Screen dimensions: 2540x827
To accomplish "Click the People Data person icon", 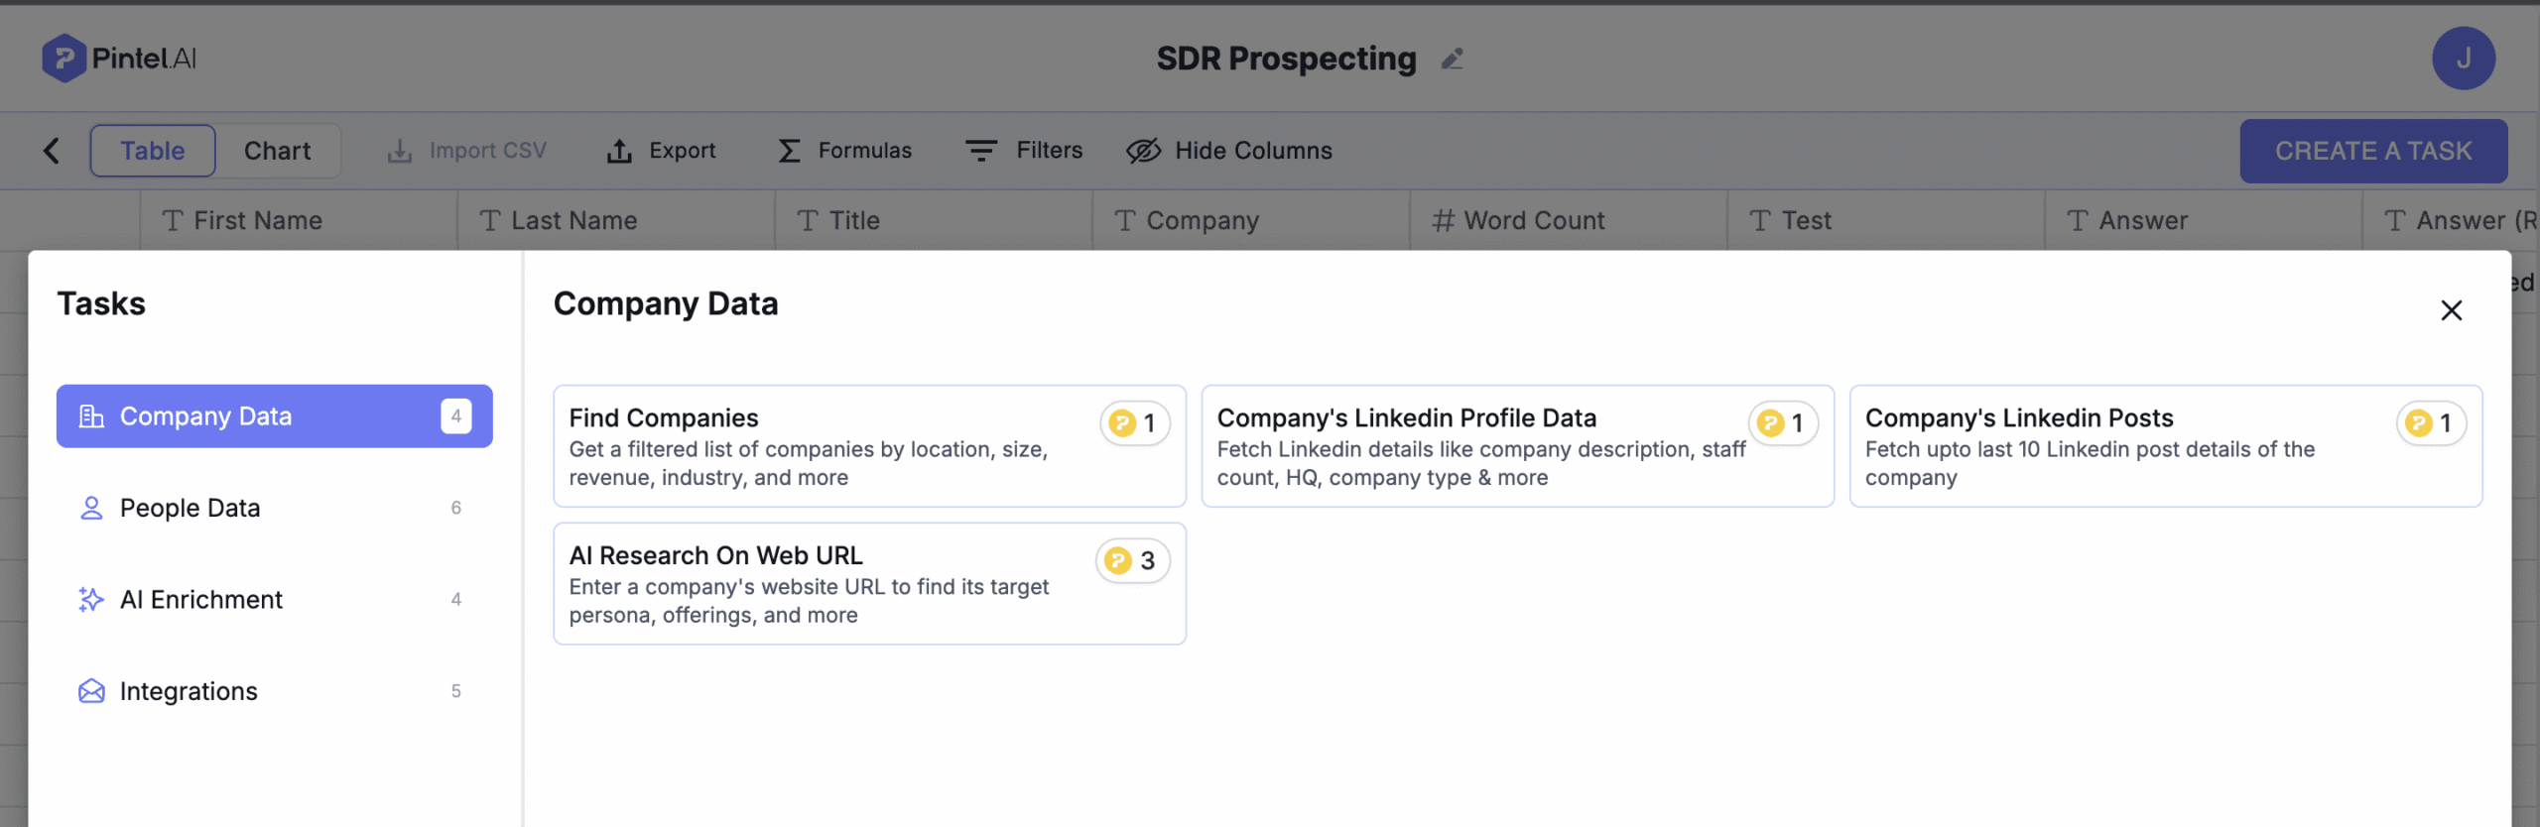I will tap(91, 508).
